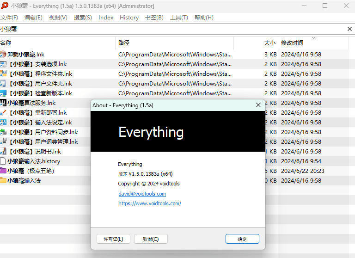Click the yellow 小狼毫输入法 folder icon
355x258 pixels.
coord(3,181)
